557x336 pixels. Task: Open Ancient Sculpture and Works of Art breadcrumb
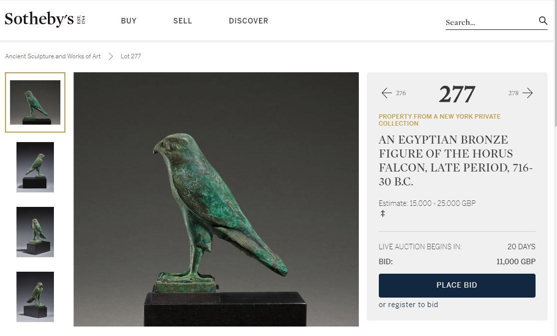[x=53, y=56]
